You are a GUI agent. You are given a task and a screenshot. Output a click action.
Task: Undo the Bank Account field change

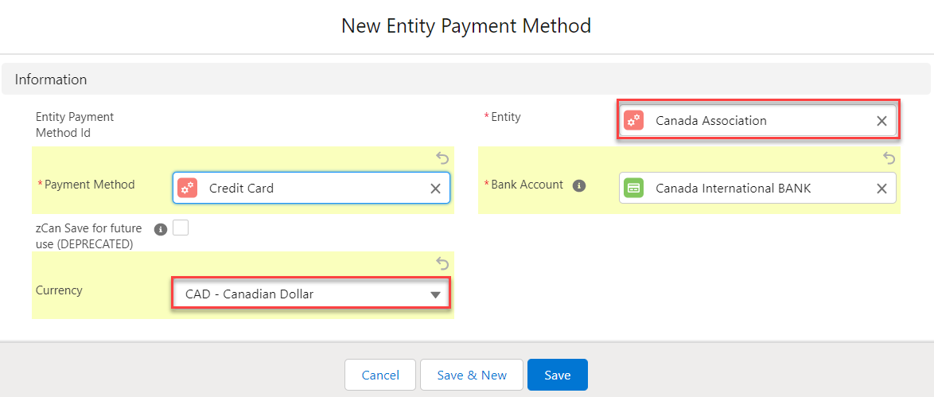[889, 158]
